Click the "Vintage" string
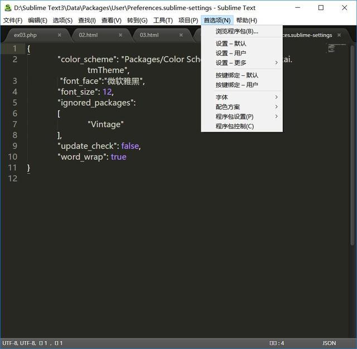 106,125
